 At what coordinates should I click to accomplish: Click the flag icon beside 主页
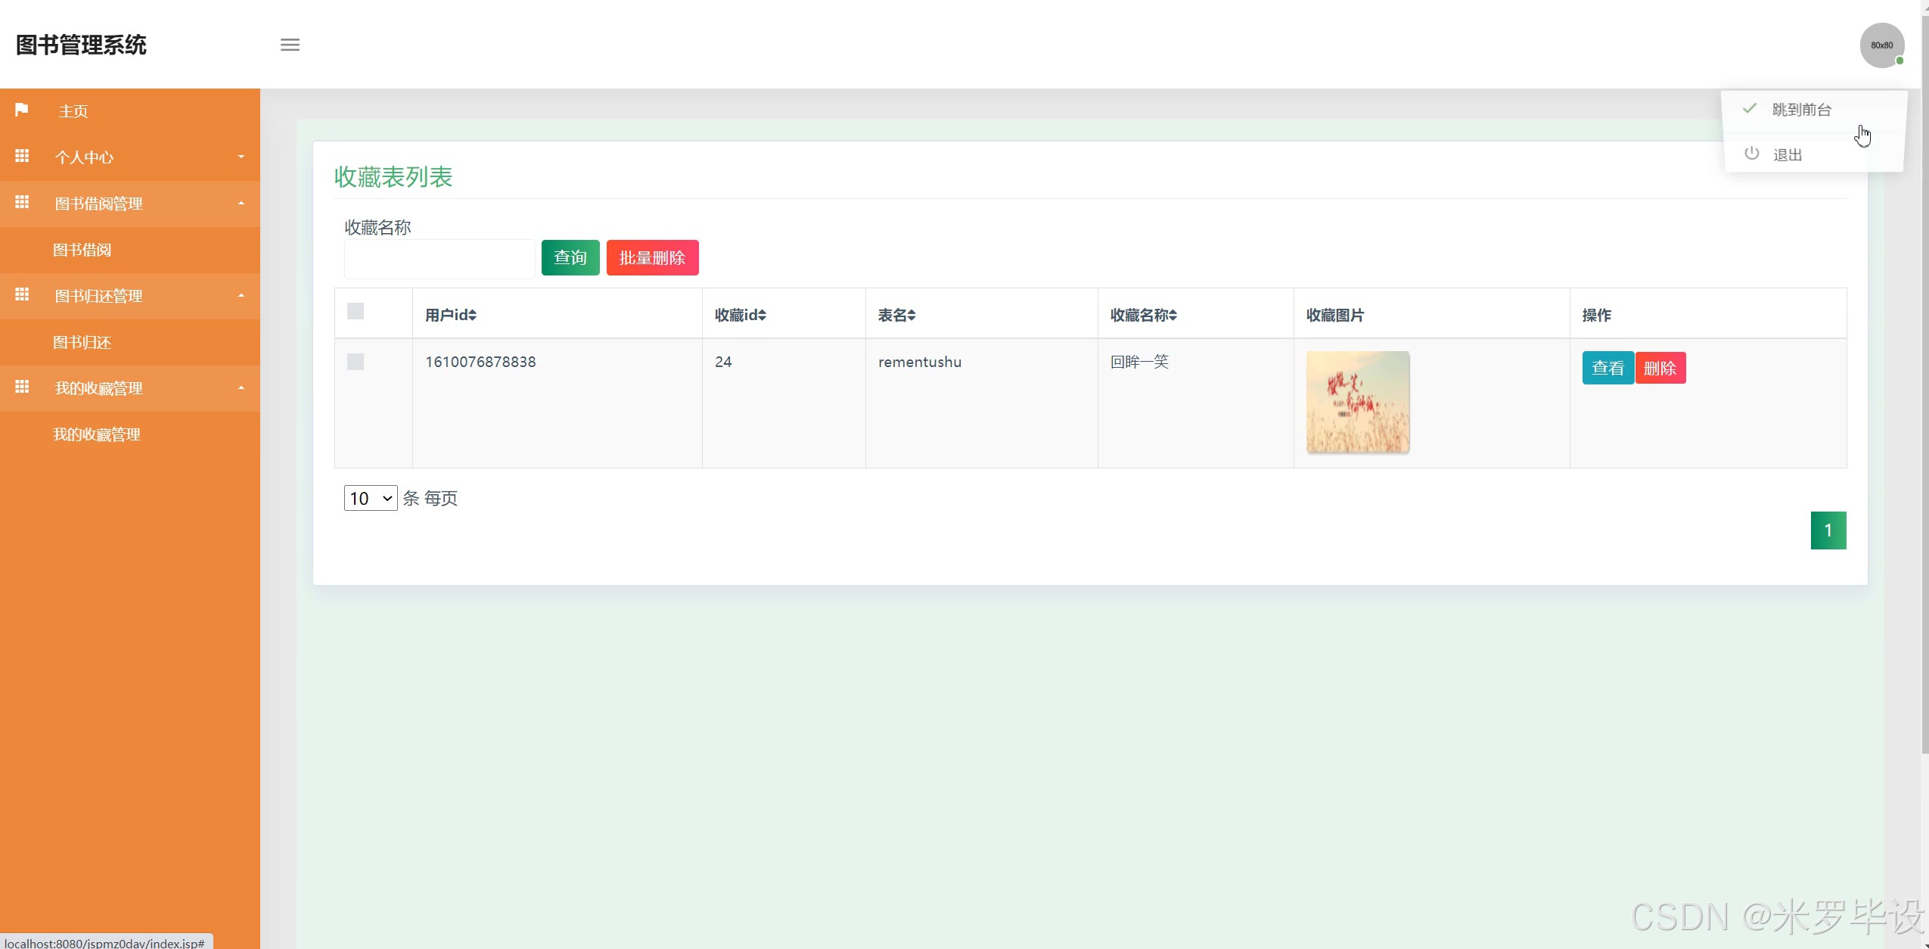tap(22, 110)
